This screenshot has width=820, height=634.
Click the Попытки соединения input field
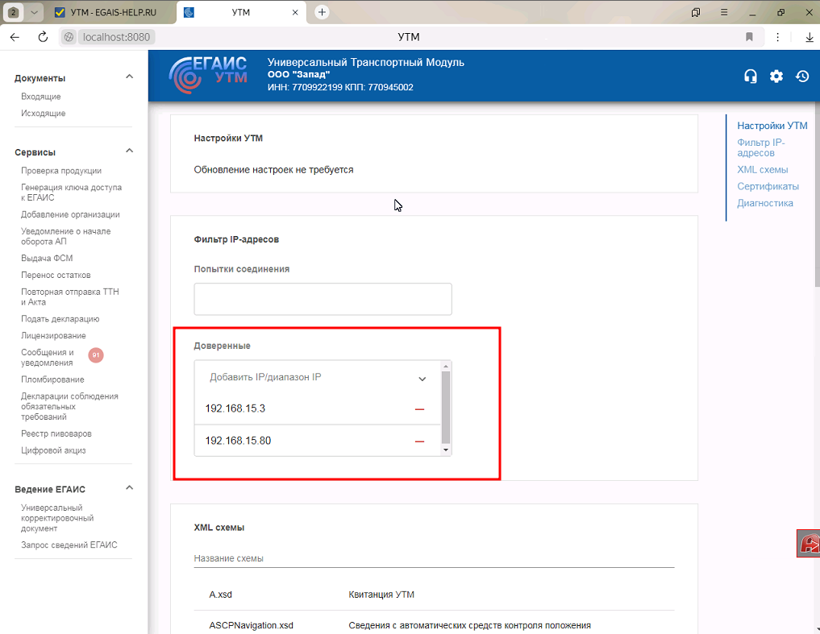point(323,299)
